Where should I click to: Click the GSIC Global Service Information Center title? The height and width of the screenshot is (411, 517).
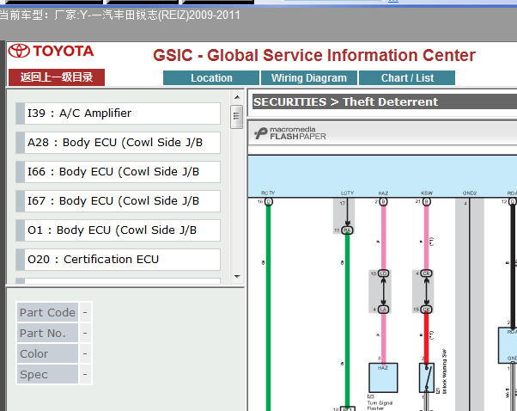point(314,55)
